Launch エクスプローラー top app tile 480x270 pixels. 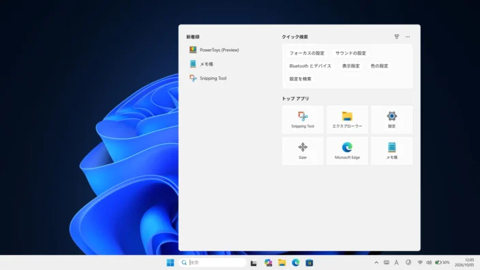347,120
